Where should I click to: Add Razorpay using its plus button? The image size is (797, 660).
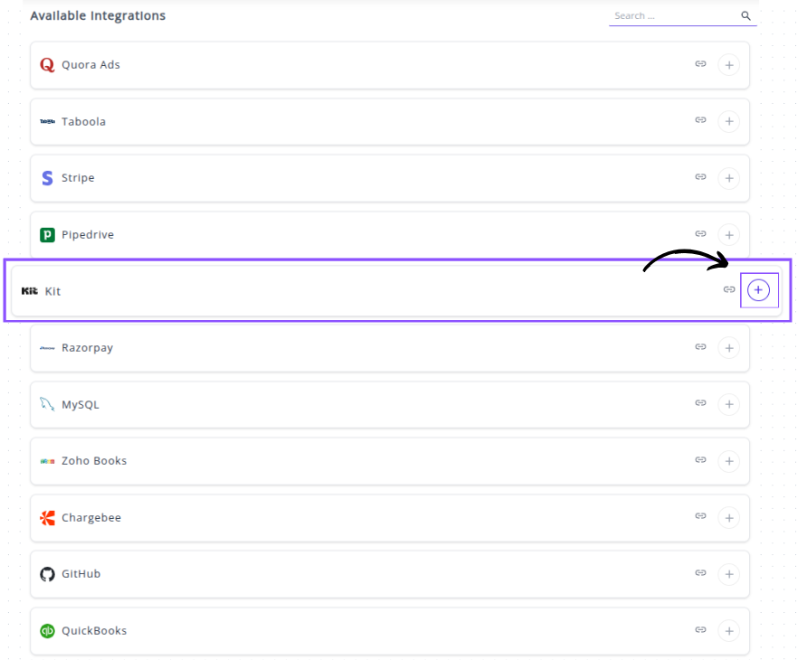(x=728, y=348)
